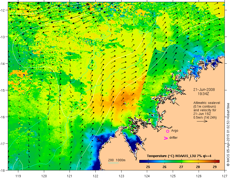Click the Temperature NOAA15_L3U title text
The width and height of the screenshot is (230, 178).
(x=179, y=156)
